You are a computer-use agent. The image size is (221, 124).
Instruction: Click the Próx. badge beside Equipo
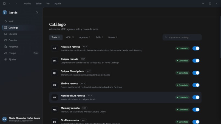tap(36, 53)
